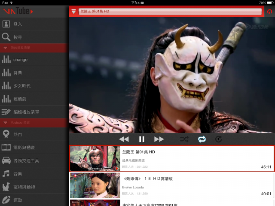The height and width of the screenshot is (206, 275).
Task: Open the change playlist
Action: pos(34,60)
